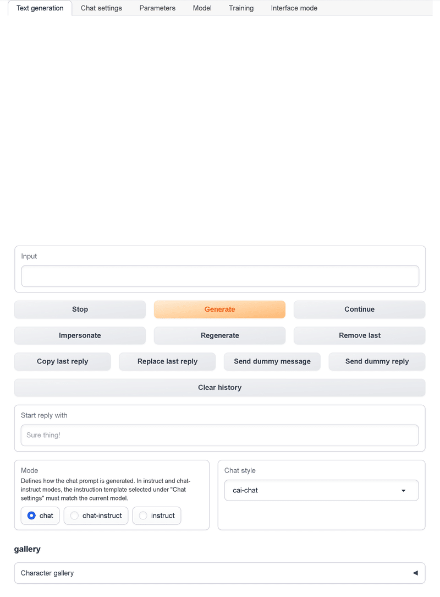This screenshot has width=440, height=597.
Task: Select the chat mode radio button
Action: coord(31,515)
